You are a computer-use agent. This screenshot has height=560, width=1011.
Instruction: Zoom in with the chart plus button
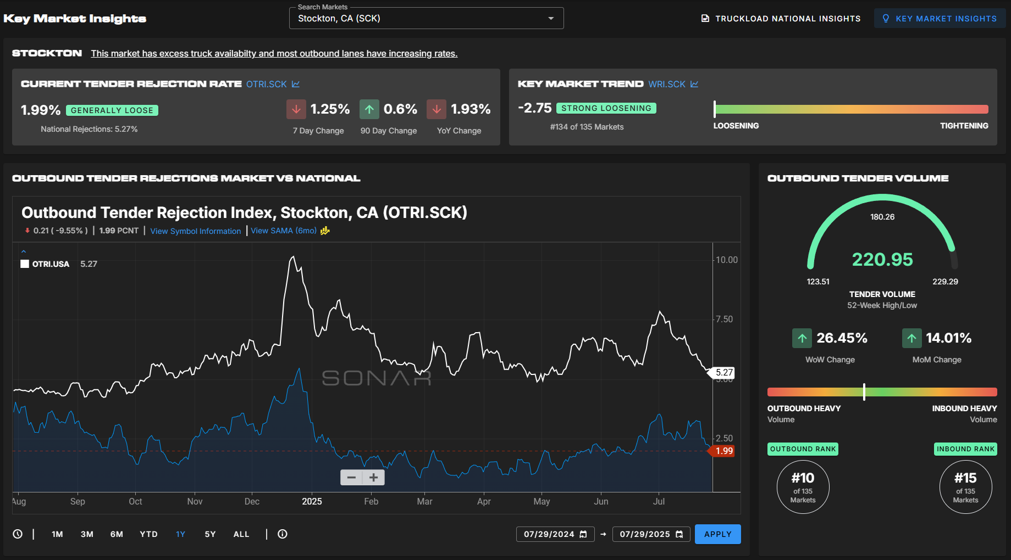[374, 478]
